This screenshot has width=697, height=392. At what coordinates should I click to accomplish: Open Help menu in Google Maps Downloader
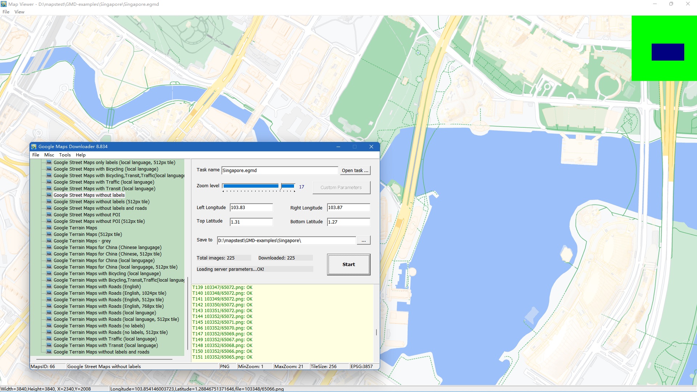[x=81, y=155]
